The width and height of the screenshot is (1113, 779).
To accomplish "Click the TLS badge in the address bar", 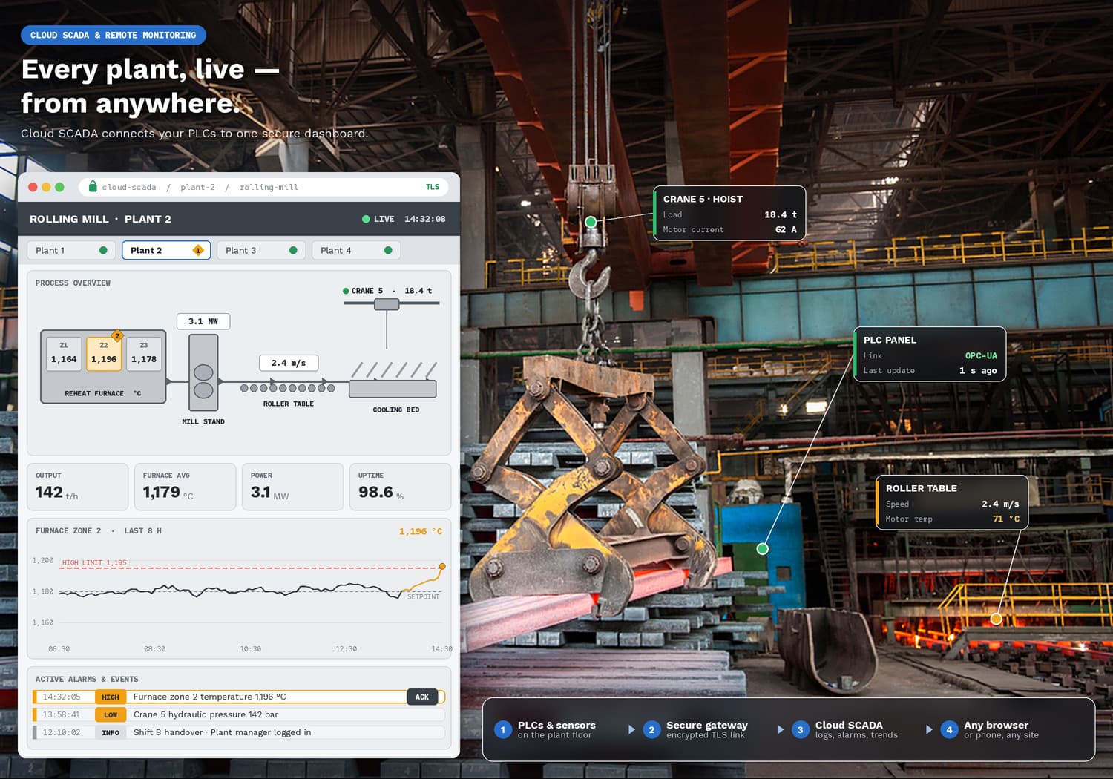I will coord(433,187).
